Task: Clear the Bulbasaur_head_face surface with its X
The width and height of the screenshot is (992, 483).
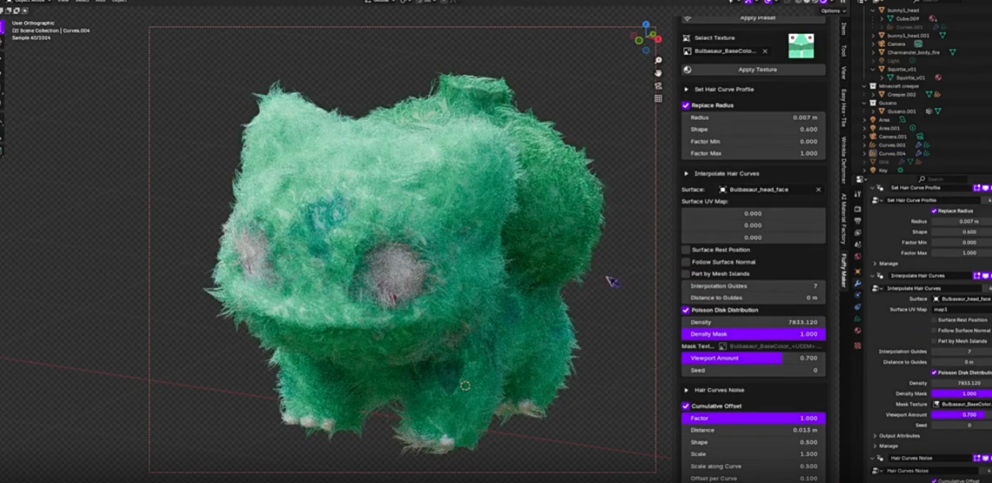Action: (x=818, y=189)
